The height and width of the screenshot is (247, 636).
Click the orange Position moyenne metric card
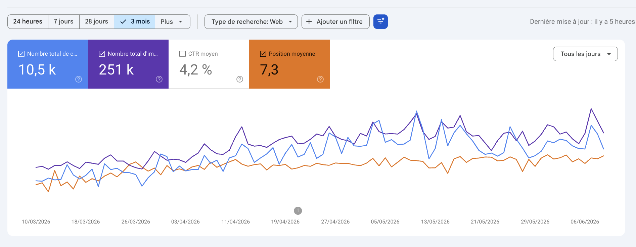pos(289,64)
